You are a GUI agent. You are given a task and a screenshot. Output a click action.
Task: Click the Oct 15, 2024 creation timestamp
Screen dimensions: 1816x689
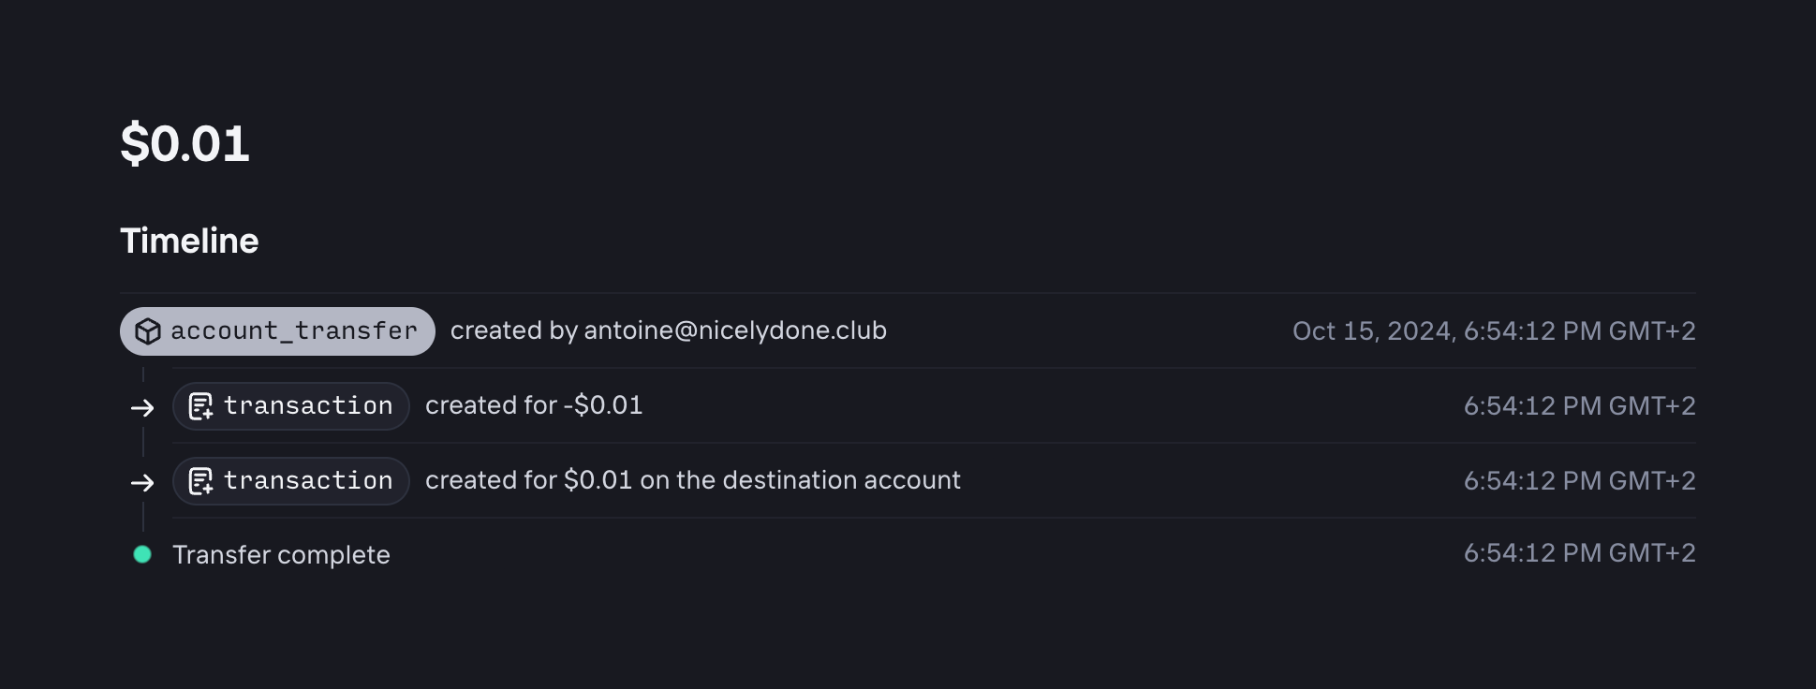pyautogui.click(x=1493, y=330)
